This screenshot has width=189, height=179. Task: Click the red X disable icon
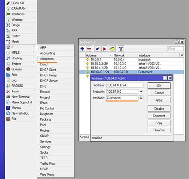pyautogui.click(x=104, y=49)
